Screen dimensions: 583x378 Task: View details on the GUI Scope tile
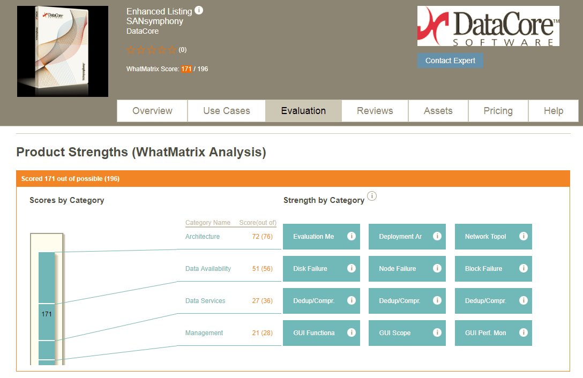pos(437,333)
